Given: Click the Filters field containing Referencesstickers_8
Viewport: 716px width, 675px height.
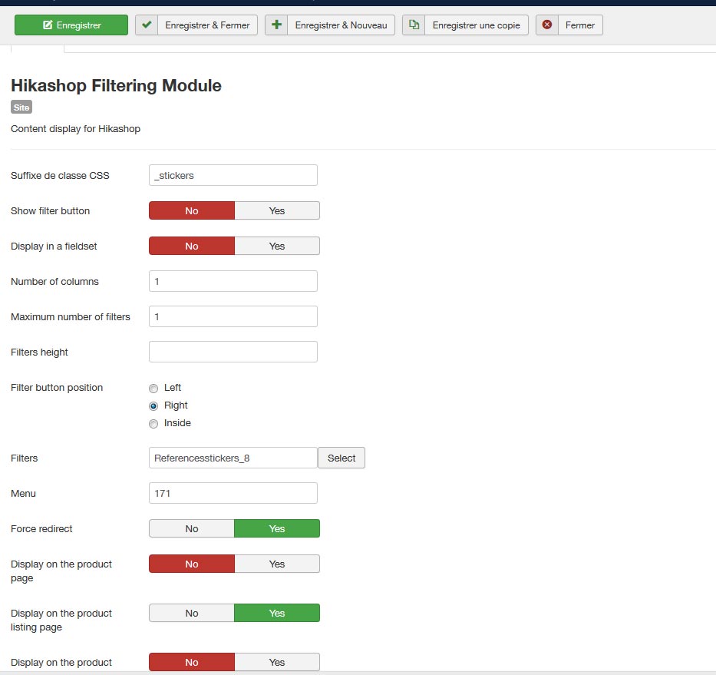Looking at the screenshot, I should click(233, 458).
